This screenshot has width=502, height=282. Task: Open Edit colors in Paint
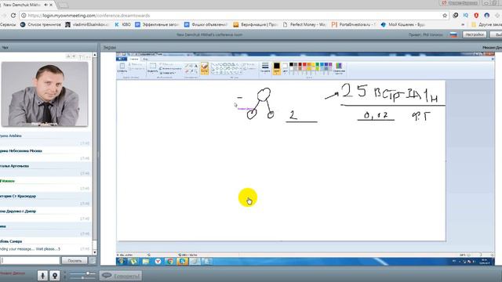[339, 68]
